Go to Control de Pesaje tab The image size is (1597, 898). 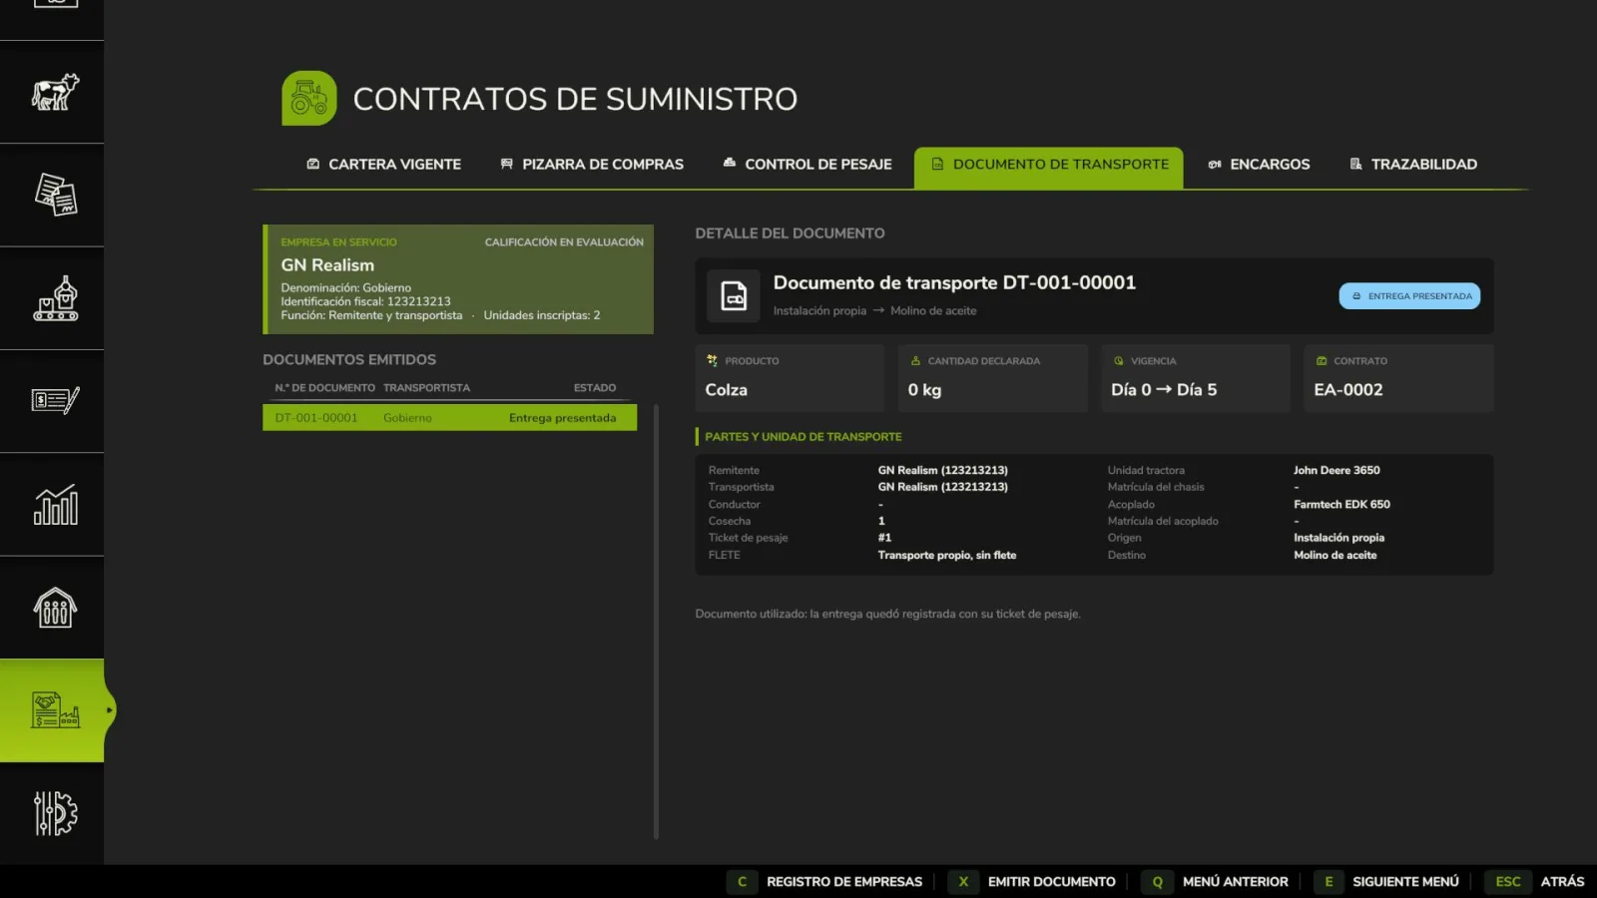coord(807,165)
